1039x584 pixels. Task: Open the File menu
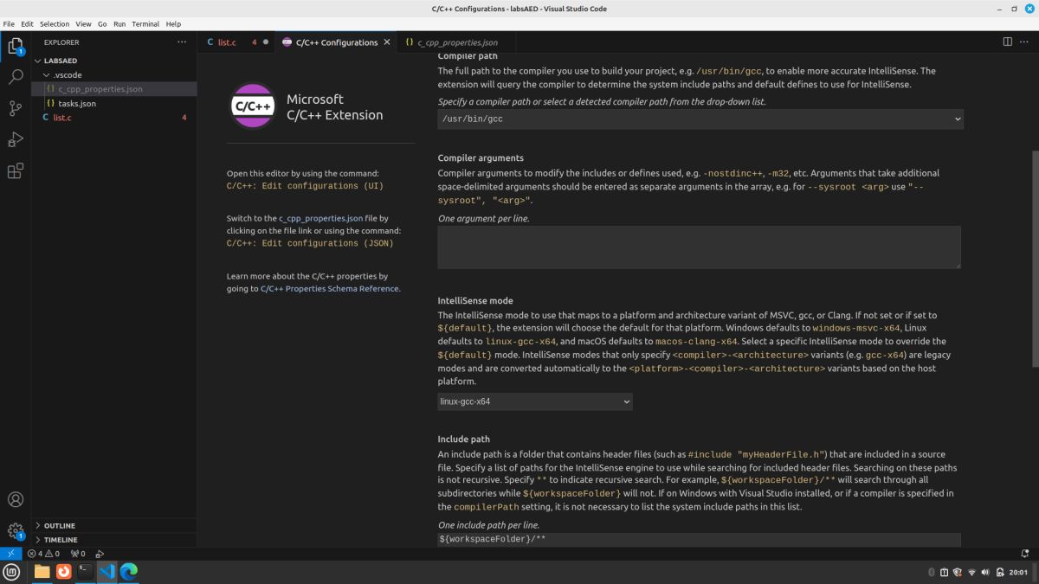click(9, 24)
